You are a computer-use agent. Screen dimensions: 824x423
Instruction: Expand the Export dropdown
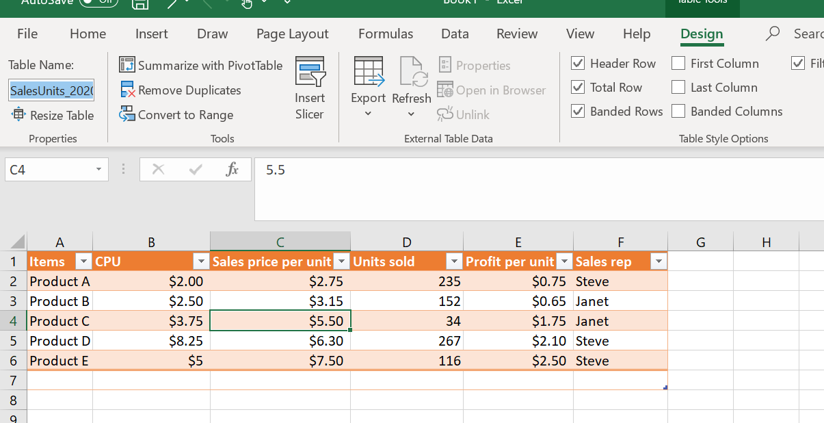click(x=368, y=114)
